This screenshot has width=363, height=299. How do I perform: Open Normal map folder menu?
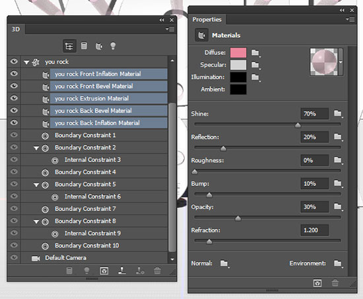pyautogui.click(x=224, y=263)
